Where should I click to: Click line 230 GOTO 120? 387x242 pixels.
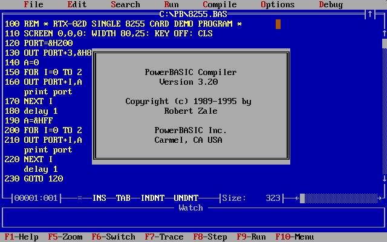[x=34, y=178]
